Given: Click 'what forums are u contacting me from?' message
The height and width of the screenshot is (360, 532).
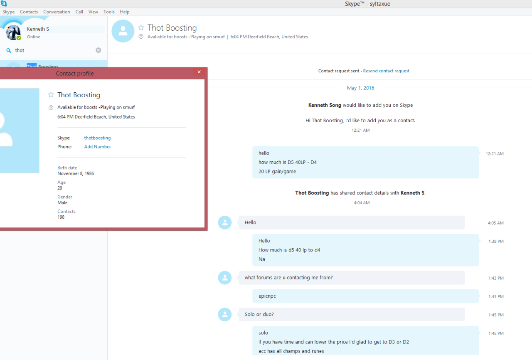Looking at the screenshot, I should pos(352,278).
